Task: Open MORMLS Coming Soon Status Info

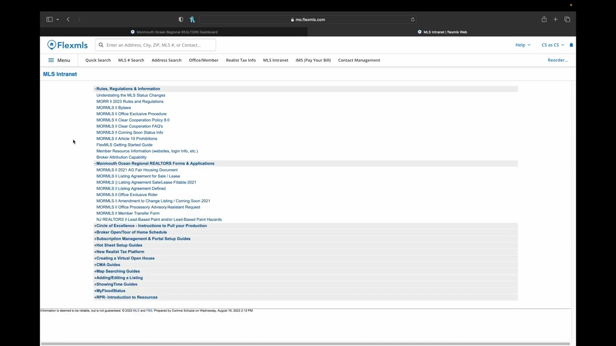Action: 129,133
